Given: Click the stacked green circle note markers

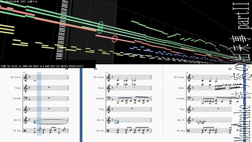Looking at the screenshot, I should click(100, 28).
